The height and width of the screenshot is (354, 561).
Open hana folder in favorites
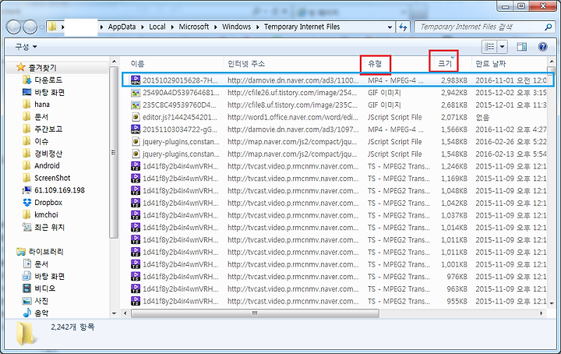tap(36, 104)
